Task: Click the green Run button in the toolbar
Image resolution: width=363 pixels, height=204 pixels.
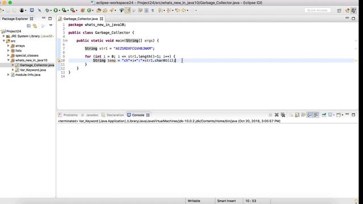Action: (56, 10)
